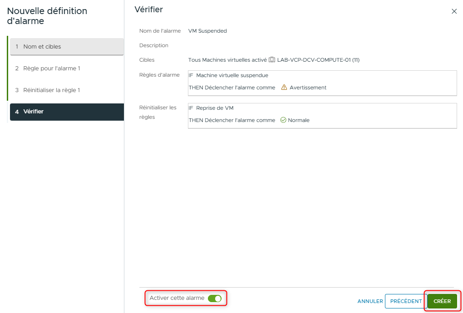The width and height of the screenshot is (463, 313).
Task: Select step 4 'Vérifier'
Action: (67, 112)
